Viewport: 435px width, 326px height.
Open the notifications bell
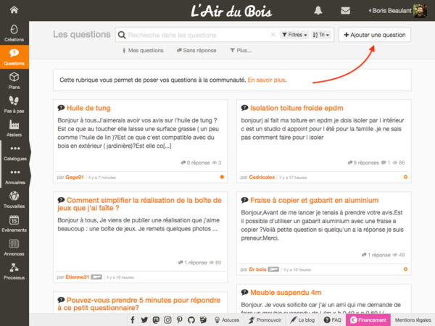click(x=318, y=10)
